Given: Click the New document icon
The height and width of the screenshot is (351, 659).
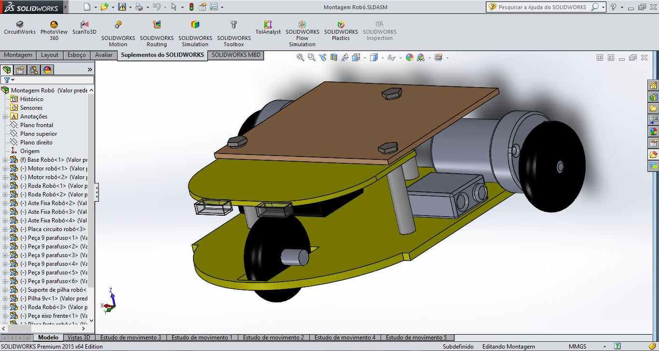Looking at the screenshot, I should click(87, 7).
